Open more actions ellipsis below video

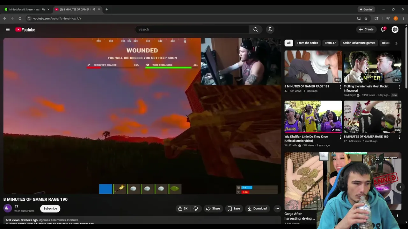coord(277,209)
